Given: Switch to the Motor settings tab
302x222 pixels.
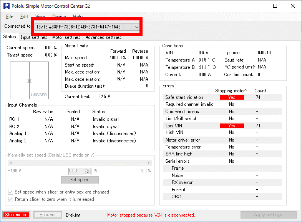Looking at the screenshot, I should click(66, 37).
